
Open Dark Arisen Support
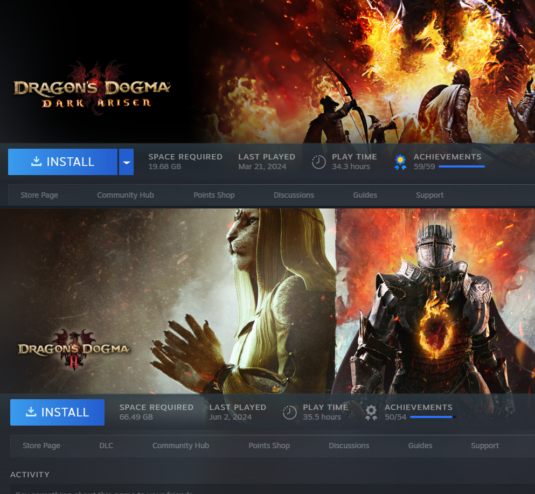429,195
